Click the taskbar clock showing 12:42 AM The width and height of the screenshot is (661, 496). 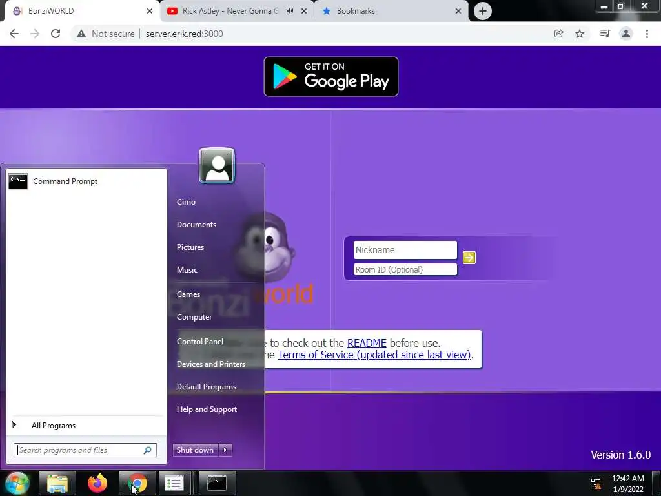point(627,484)
